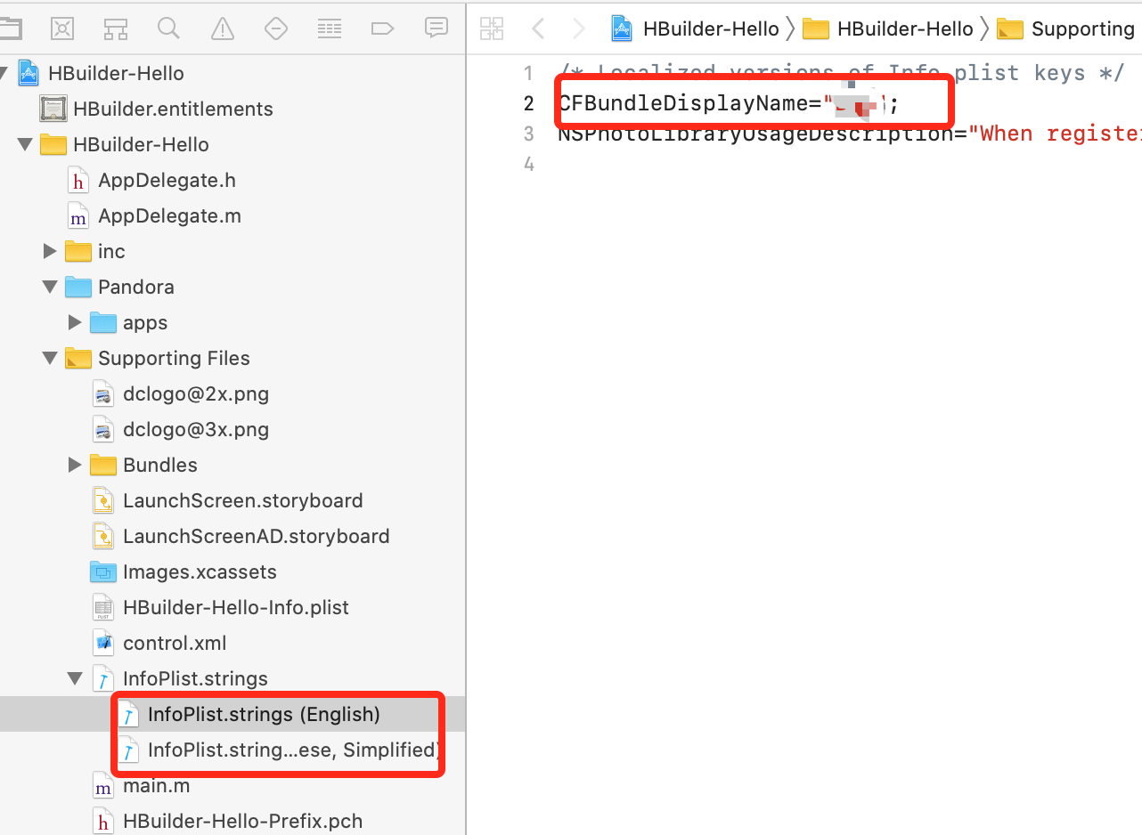This screenshot has width=1142, height=835.
Task: Open the Report navigator speech-bubble icon
Action: 436,28
